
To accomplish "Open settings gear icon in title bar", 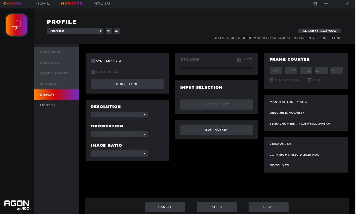I will (x=315, y=4).
